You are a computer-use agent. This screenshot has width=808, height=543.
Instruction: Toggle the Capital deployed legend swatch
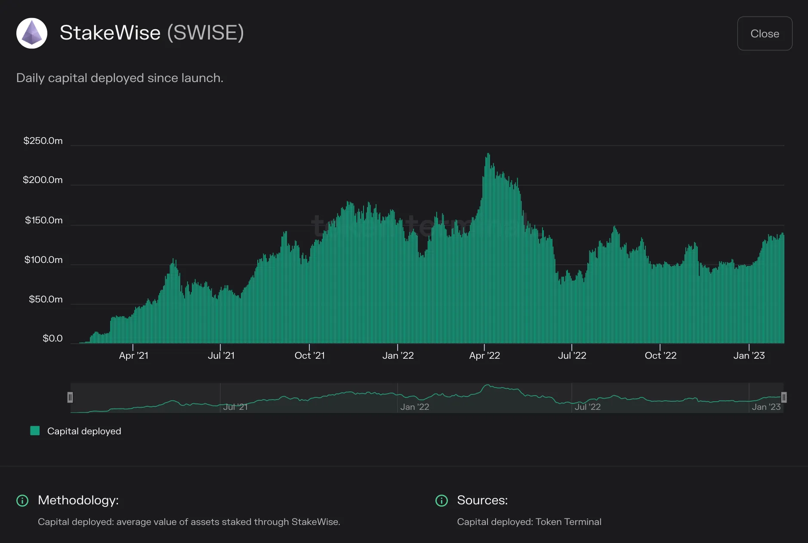coord(35,431)
